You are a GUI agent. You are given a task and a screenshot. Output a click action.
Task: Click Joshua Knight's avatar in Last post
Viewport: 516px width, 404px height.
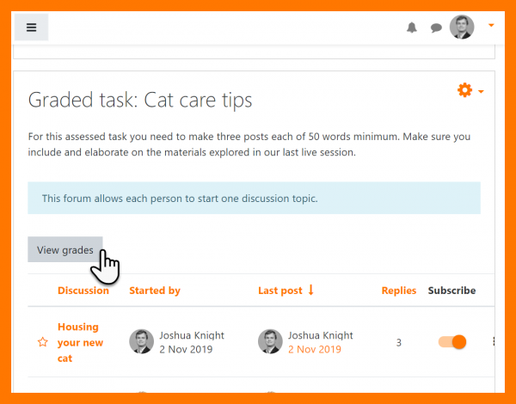click(x=270, y=341)
